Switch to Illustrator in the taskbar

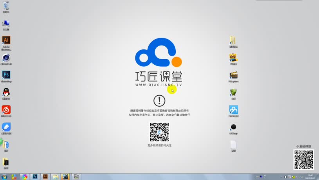click(45, 176)
